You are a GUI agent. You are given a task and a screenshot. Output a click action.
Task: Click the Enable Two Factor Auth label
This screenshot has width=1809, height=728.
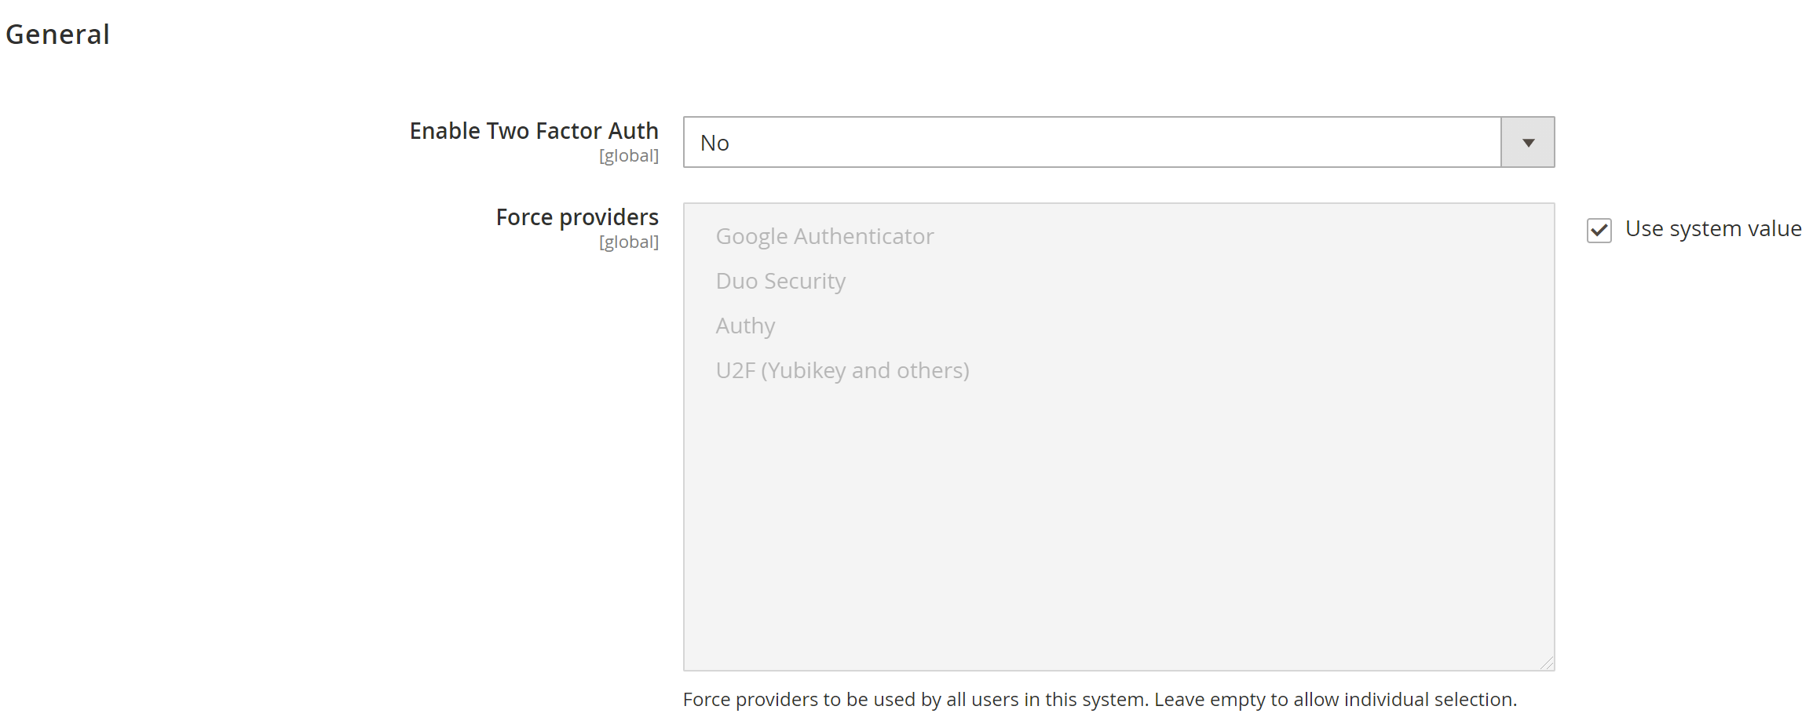pos(533,130)
